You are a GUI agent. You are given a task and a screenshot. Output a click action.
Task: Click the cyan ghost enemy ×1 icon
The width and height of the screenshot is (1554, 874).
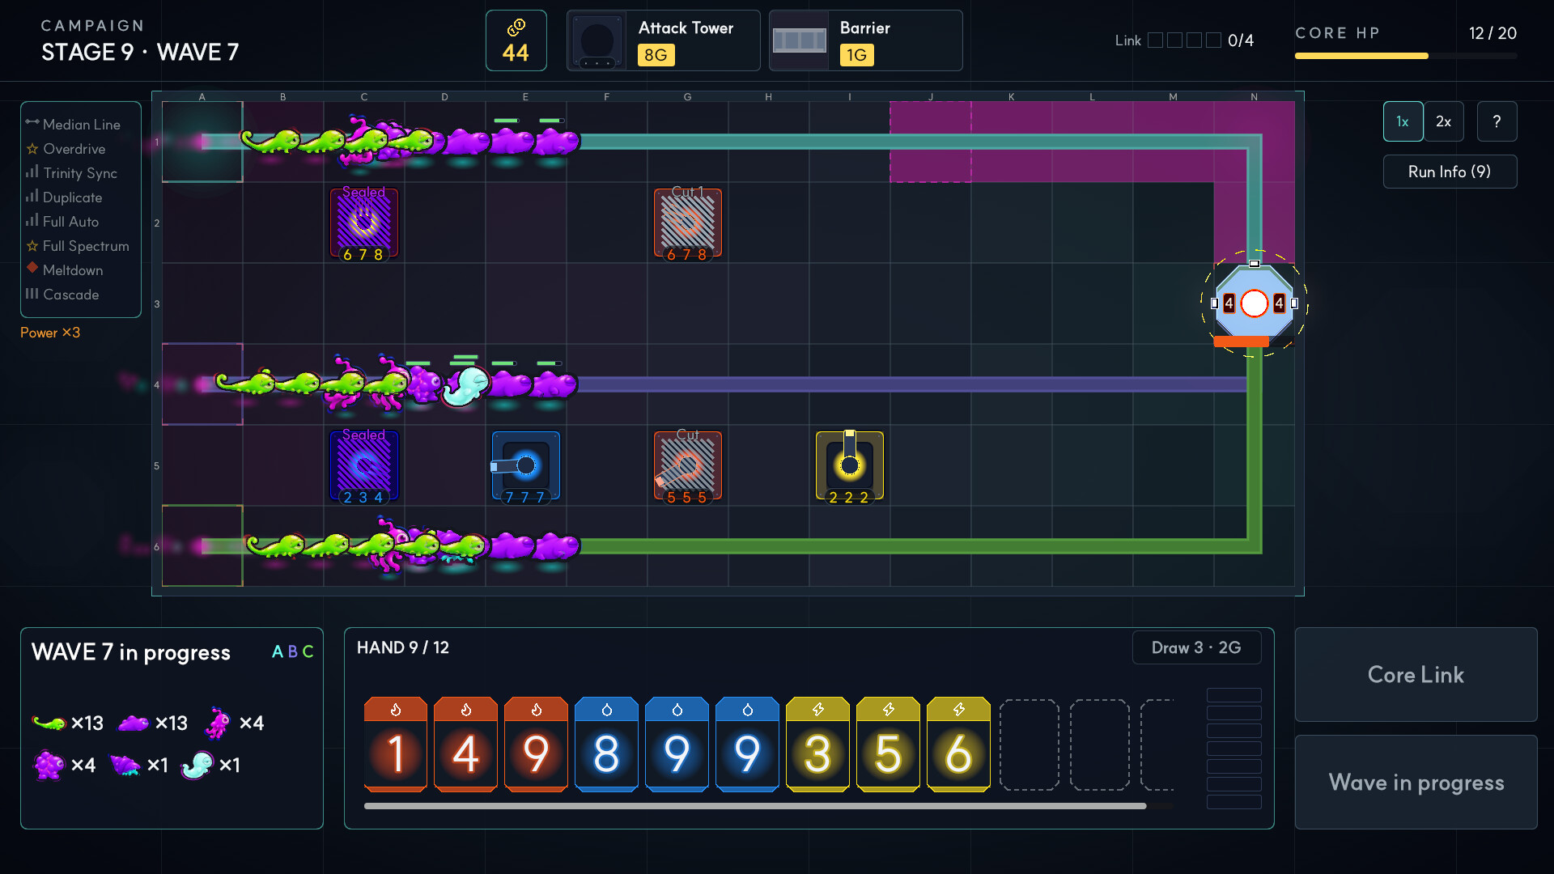coord(197,765)
